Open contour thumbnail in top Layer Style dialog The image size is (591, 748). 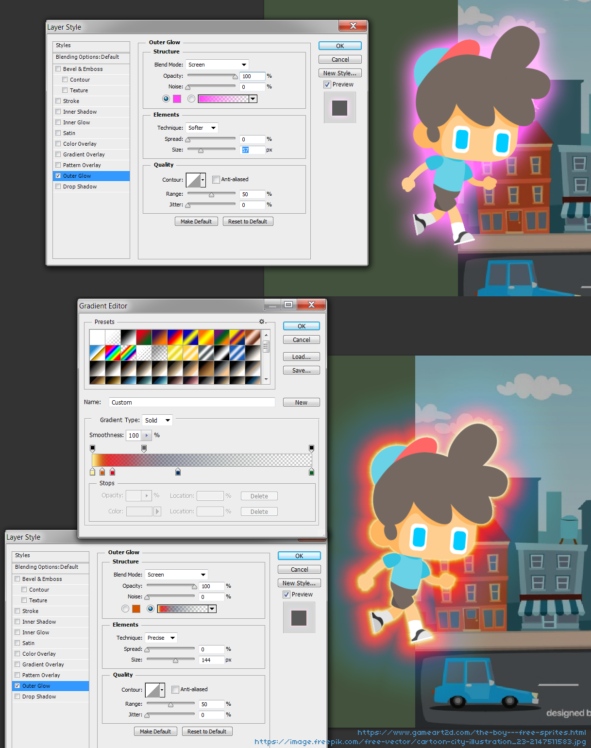point(193,180)
